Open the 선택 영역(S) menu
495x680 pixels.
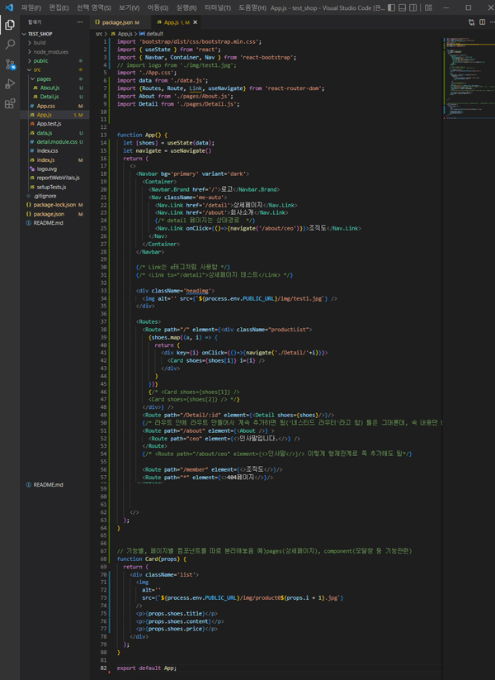coord(93,7)
